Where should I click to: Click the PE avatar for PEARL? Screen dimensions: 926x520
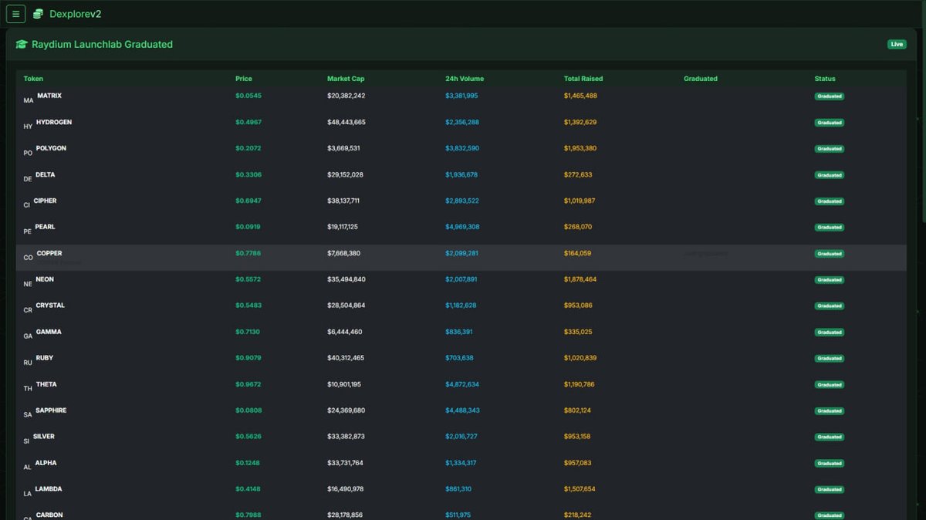click(x=28, y=231)
